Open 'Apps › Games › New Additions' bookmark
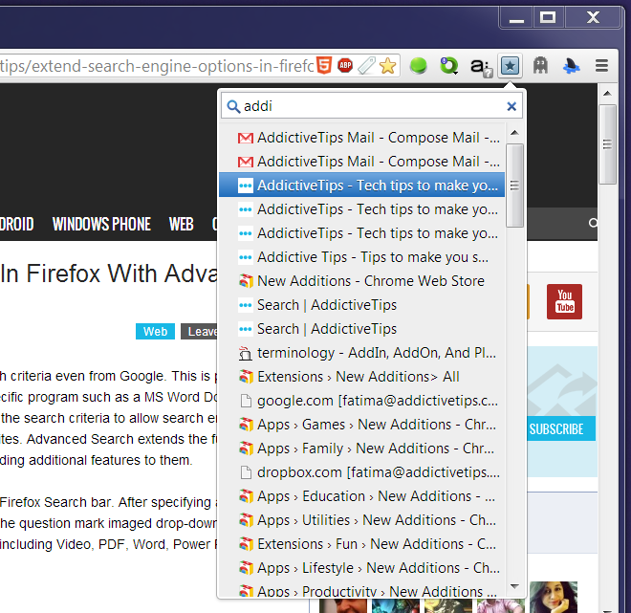The height and width of the screenshot is (613, 631). pos(361,425)
